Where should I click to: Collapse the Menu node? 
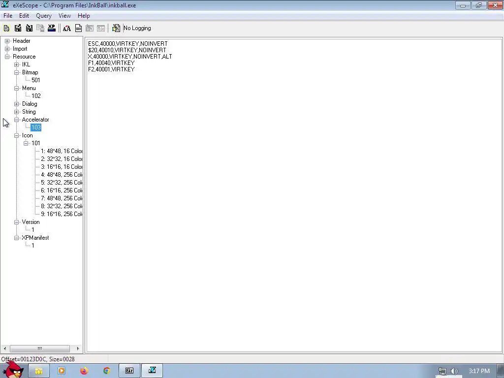click(x=16, y=88)
